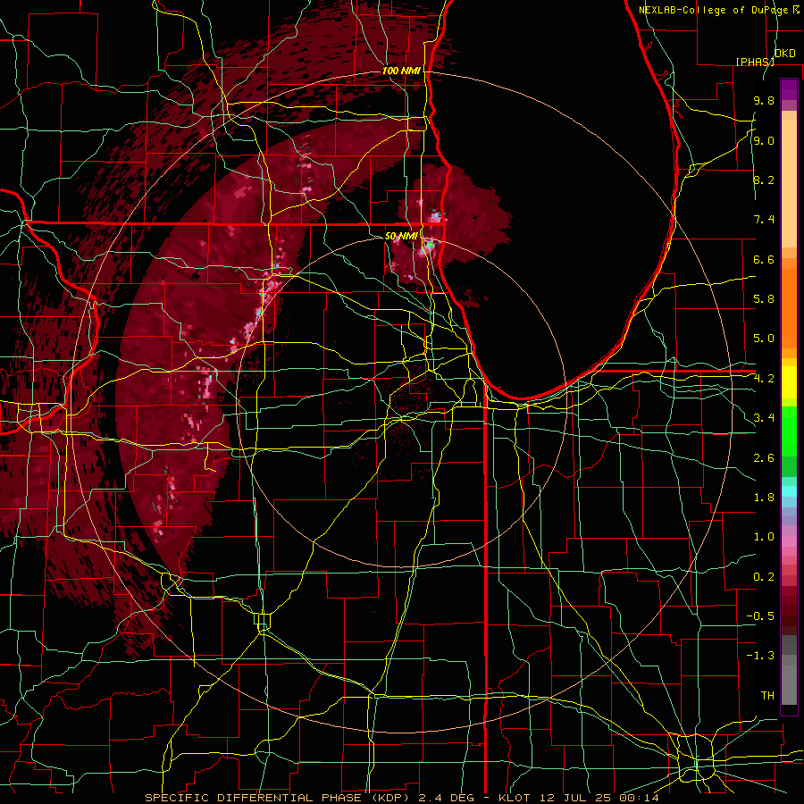This screenshot has width=804, height=804.
Task: Click the TH label on the legend
Action: point(767,696)
